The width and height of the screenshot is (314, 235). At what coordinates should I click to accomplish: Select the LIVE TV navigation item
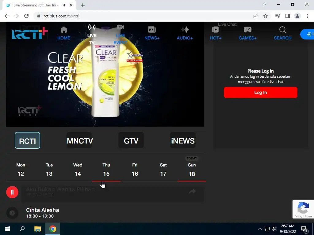pos(92,35)
